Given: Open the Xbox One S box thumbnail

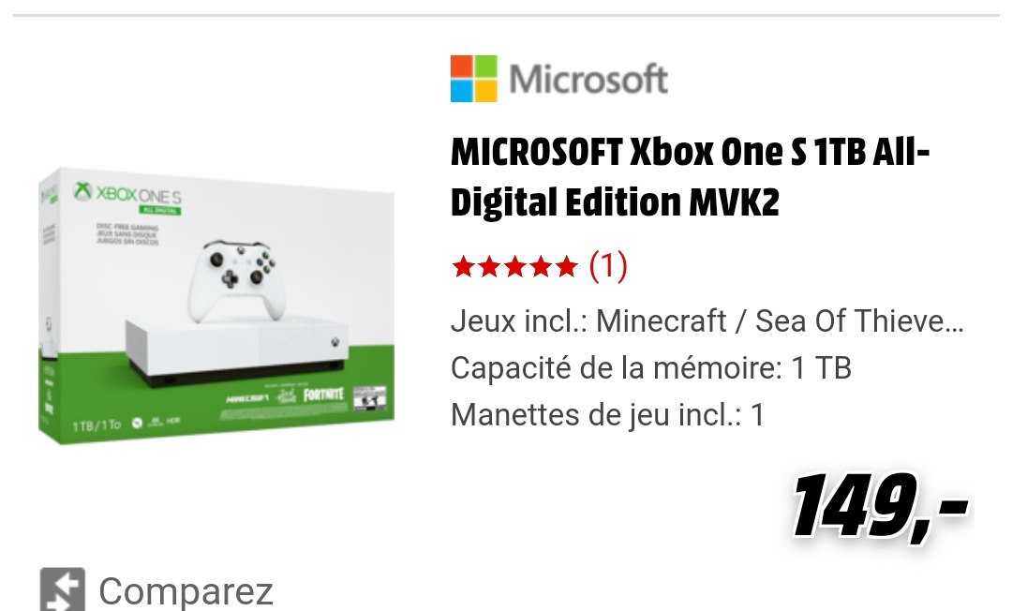Looking at the screenshot, I should tap(216, 305).
